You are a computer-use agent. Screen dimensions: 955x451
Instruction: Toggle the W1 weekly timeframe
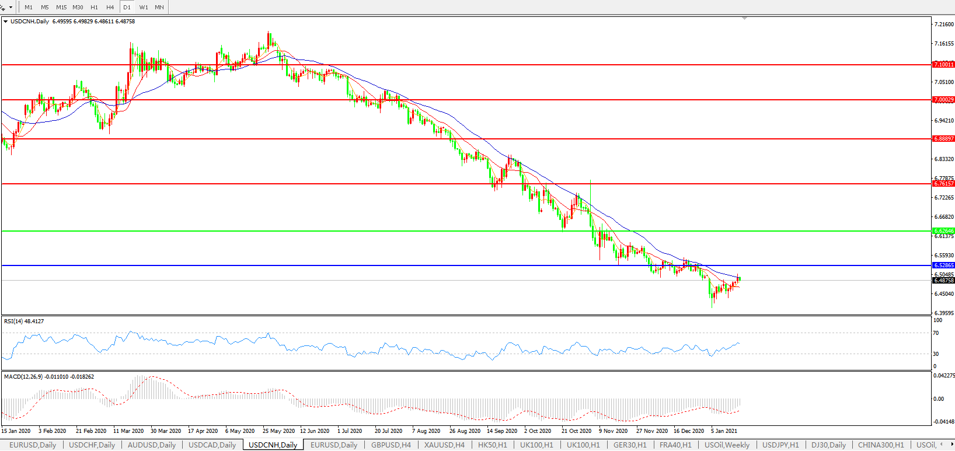coord(144,7)
